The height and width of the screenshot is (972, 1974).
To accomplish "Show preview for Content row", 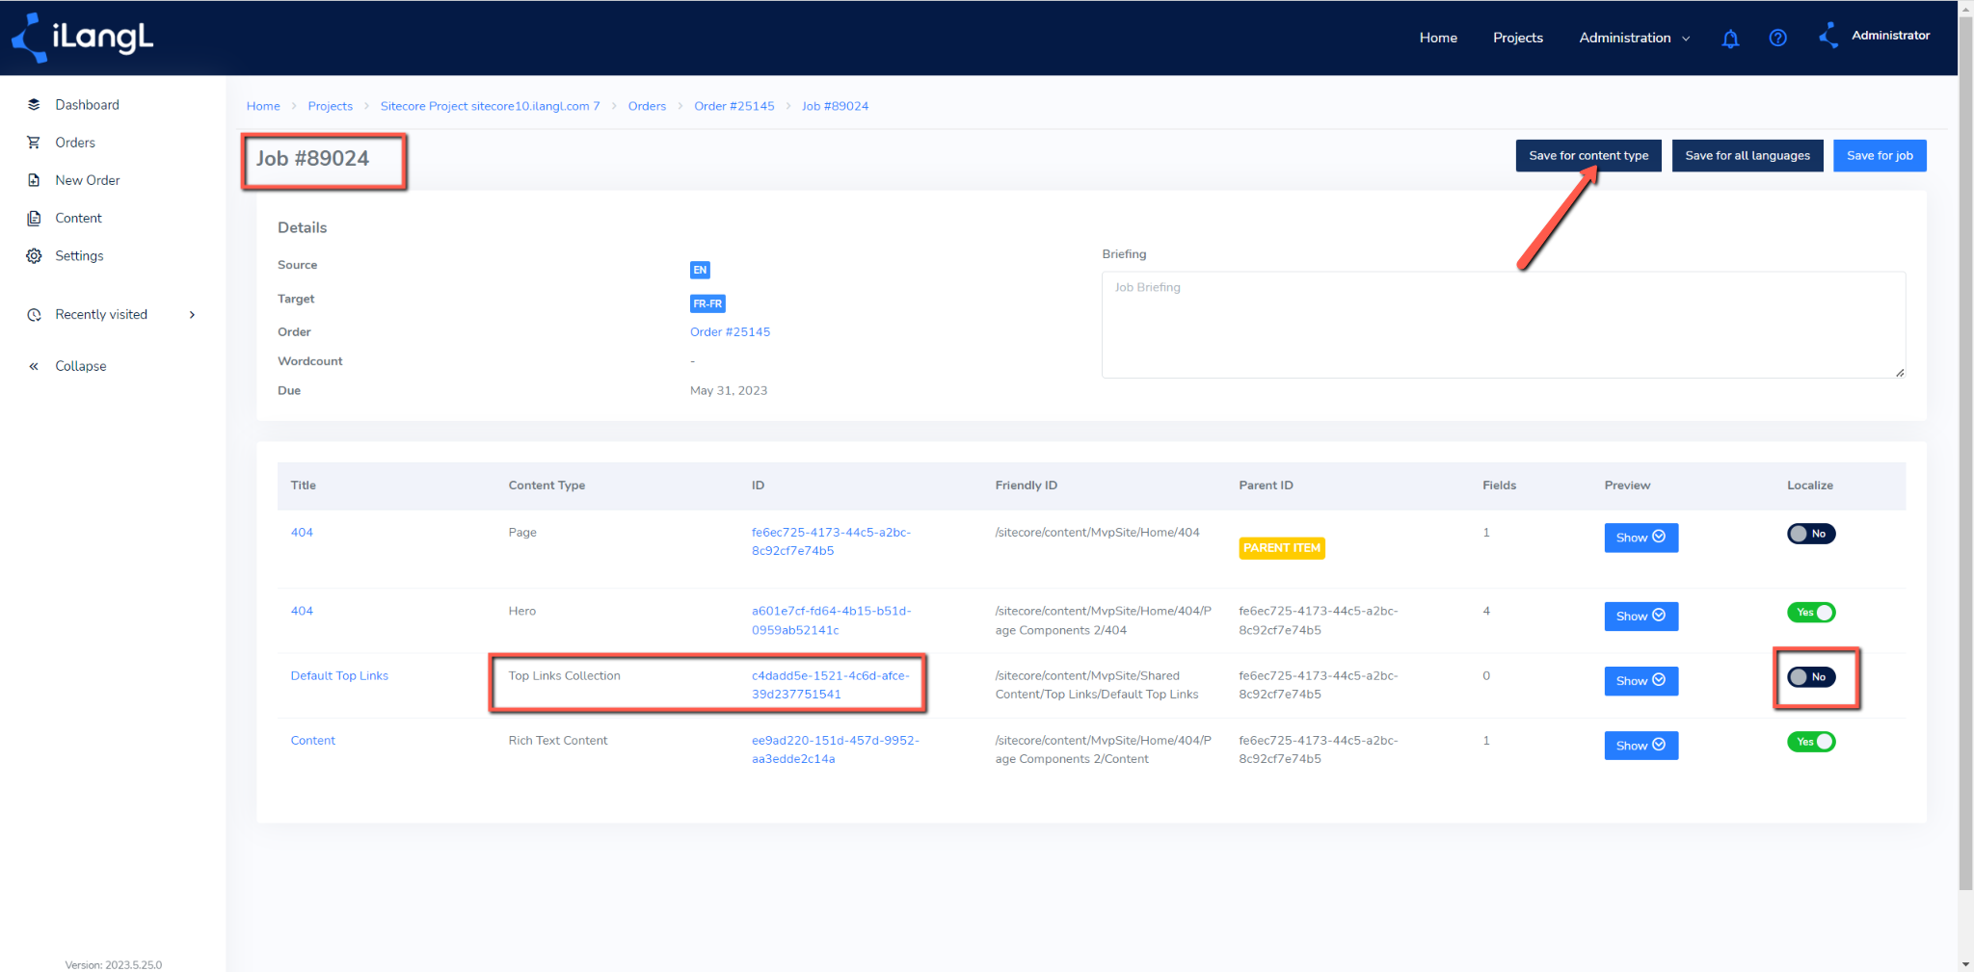I will 1641,746.
